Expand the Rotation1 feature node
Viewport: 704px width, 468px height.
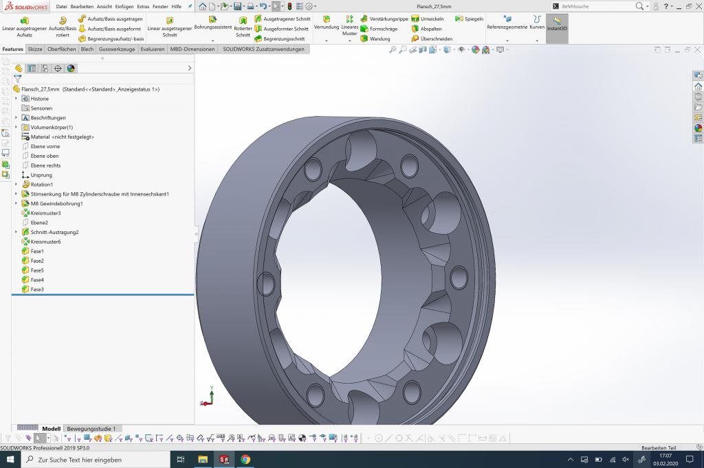click(x=16, y=185)
